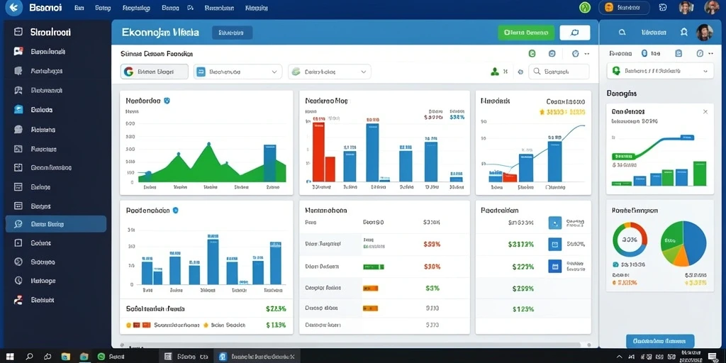Click the white refresh button beside green button
Image resolution: width=726 pixels, height=363 pixels.
574,33
